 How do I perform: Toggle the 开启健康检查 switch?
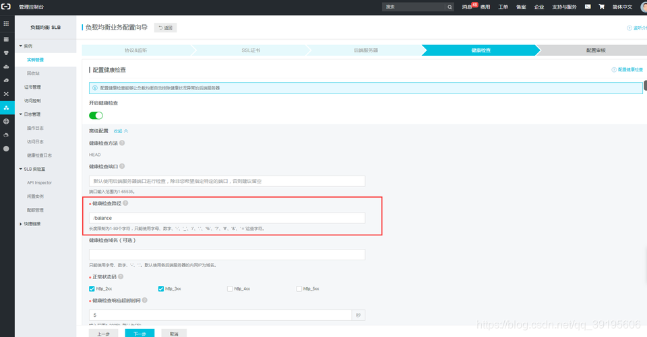click(x=96, y=116)
